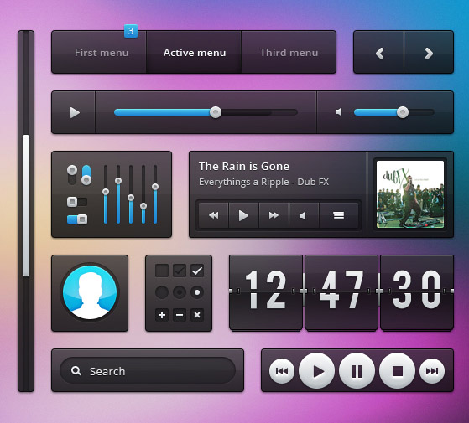Skip to next track round button
469x423 pixels.
pos(432,371)
